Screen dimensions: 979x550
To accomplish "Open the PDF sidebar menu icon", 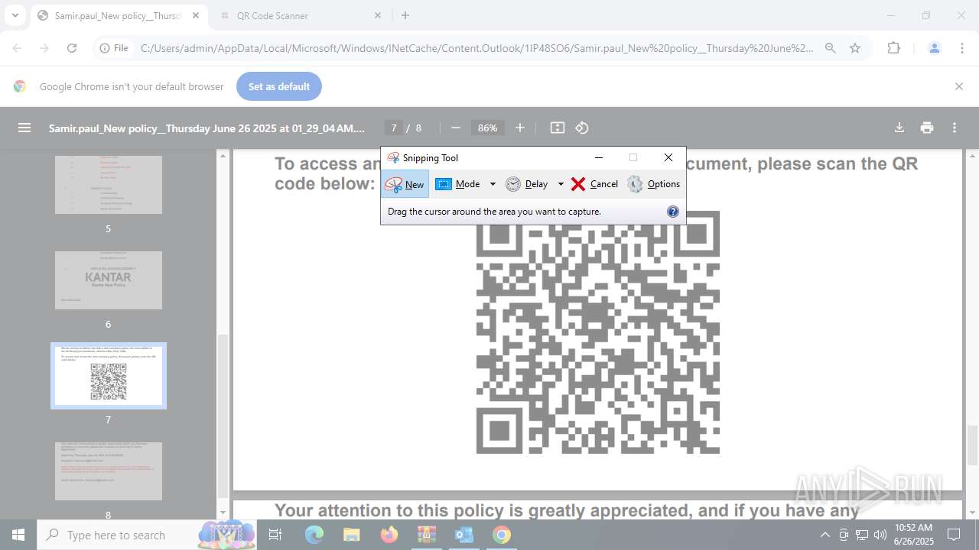I will tap(24, 128).
